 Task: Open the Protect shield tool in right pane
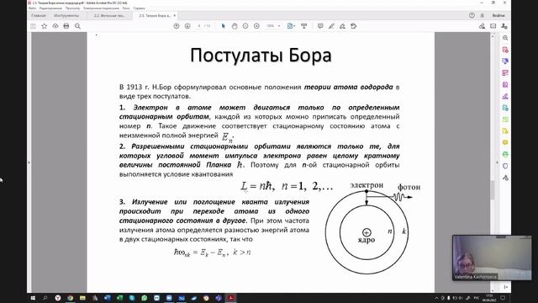[x=505, y=166]
